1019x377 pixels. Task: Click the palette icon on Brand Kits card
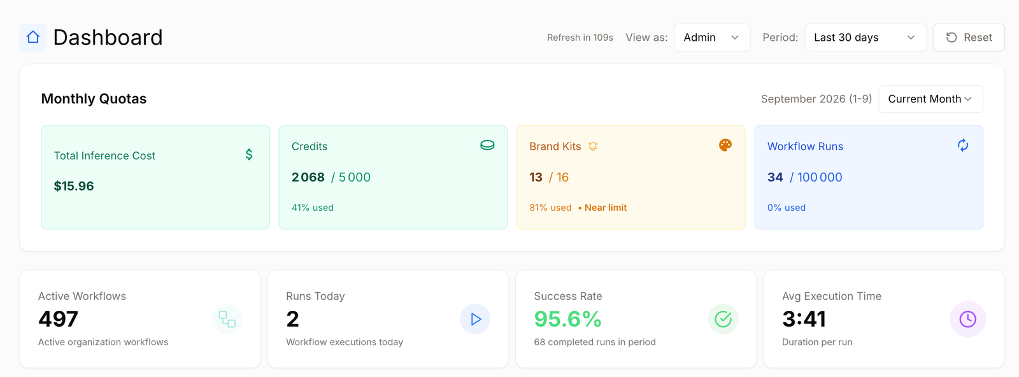click(725, 145)
